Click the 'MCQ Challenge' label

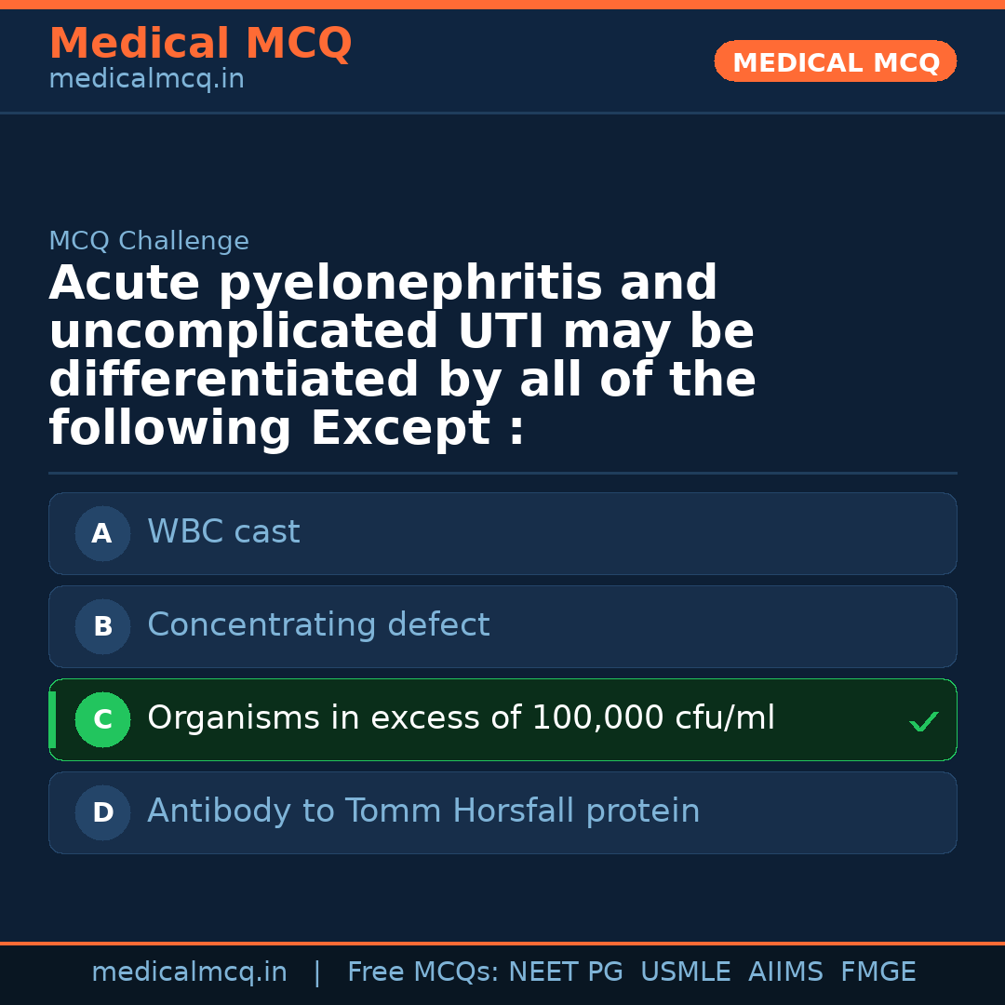149,242
